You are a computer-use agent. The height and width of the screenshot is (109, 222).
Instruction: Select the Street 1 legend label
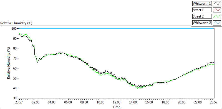coord(202,10)
